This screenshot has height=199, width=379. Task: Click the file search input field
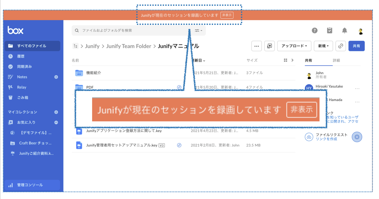coord(133,31)
